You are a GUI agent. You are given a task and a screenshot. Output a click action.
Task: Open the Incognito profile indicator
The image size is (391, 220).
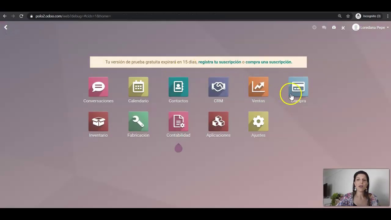368,16
